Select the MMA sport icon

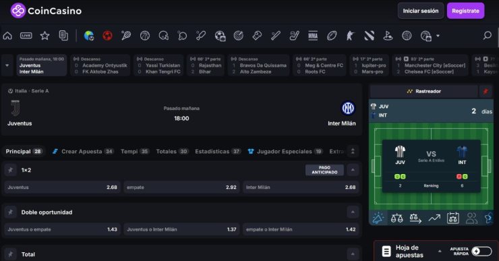point(313,36)
